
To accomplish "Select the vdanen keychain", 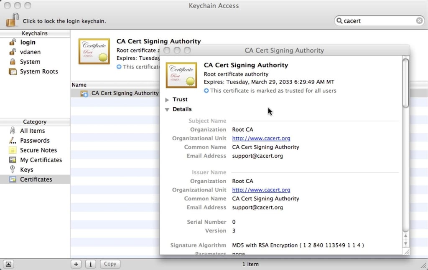I will click(30, 52).
